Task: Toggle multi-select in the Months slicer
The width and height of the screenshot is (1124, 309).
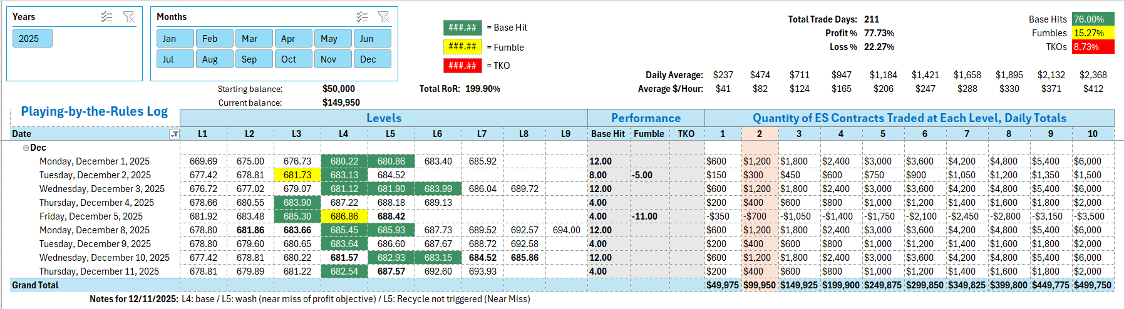Action: 362,17
